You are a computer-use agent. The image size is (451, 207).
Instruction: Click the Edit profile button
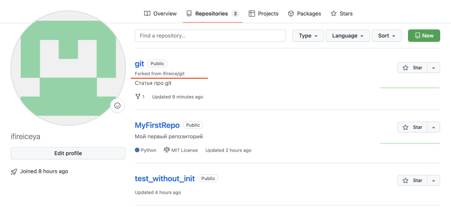tap(68, 153)
